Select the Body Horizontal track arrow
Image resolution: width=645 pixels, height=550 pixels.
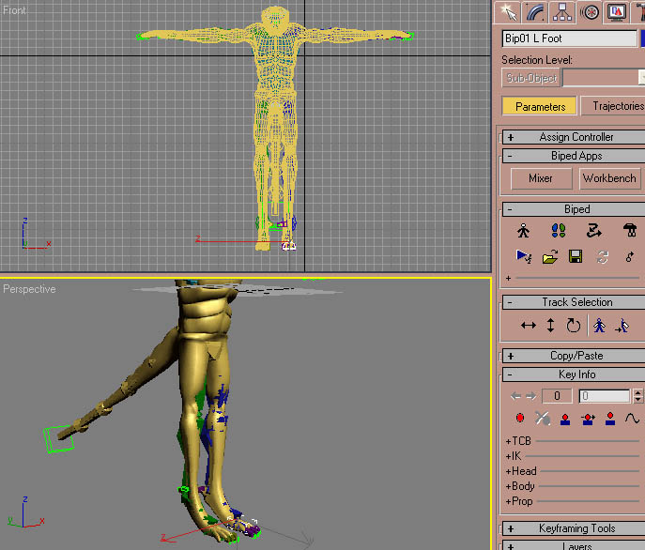(528, 326)
